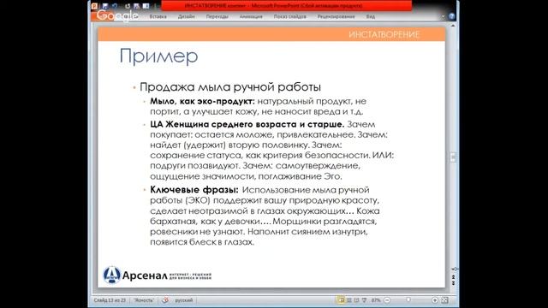Click 'русский' language indicator in status bar
The width and height of the screenshot is (548, 308).
point(184,300)
